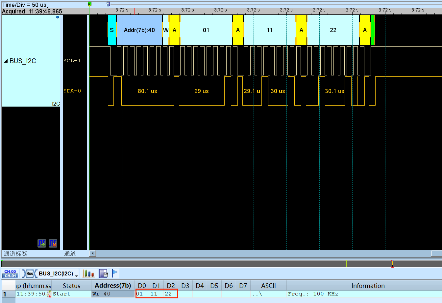Image resolution: width=442 pixels, height=303 pixels.
Task: Open BUS_I2C settings via the gear icon
Action: [x=57, y=17]
